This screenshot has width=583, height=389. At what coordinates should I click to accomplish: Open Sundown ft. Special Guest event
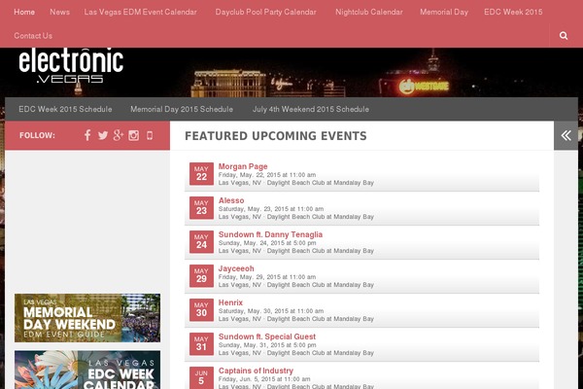[x=267, y=336]
